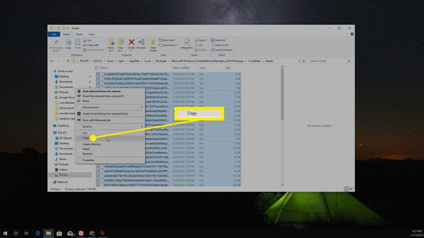Click the LocalState breadcrumb in address bar

point(254,61)
